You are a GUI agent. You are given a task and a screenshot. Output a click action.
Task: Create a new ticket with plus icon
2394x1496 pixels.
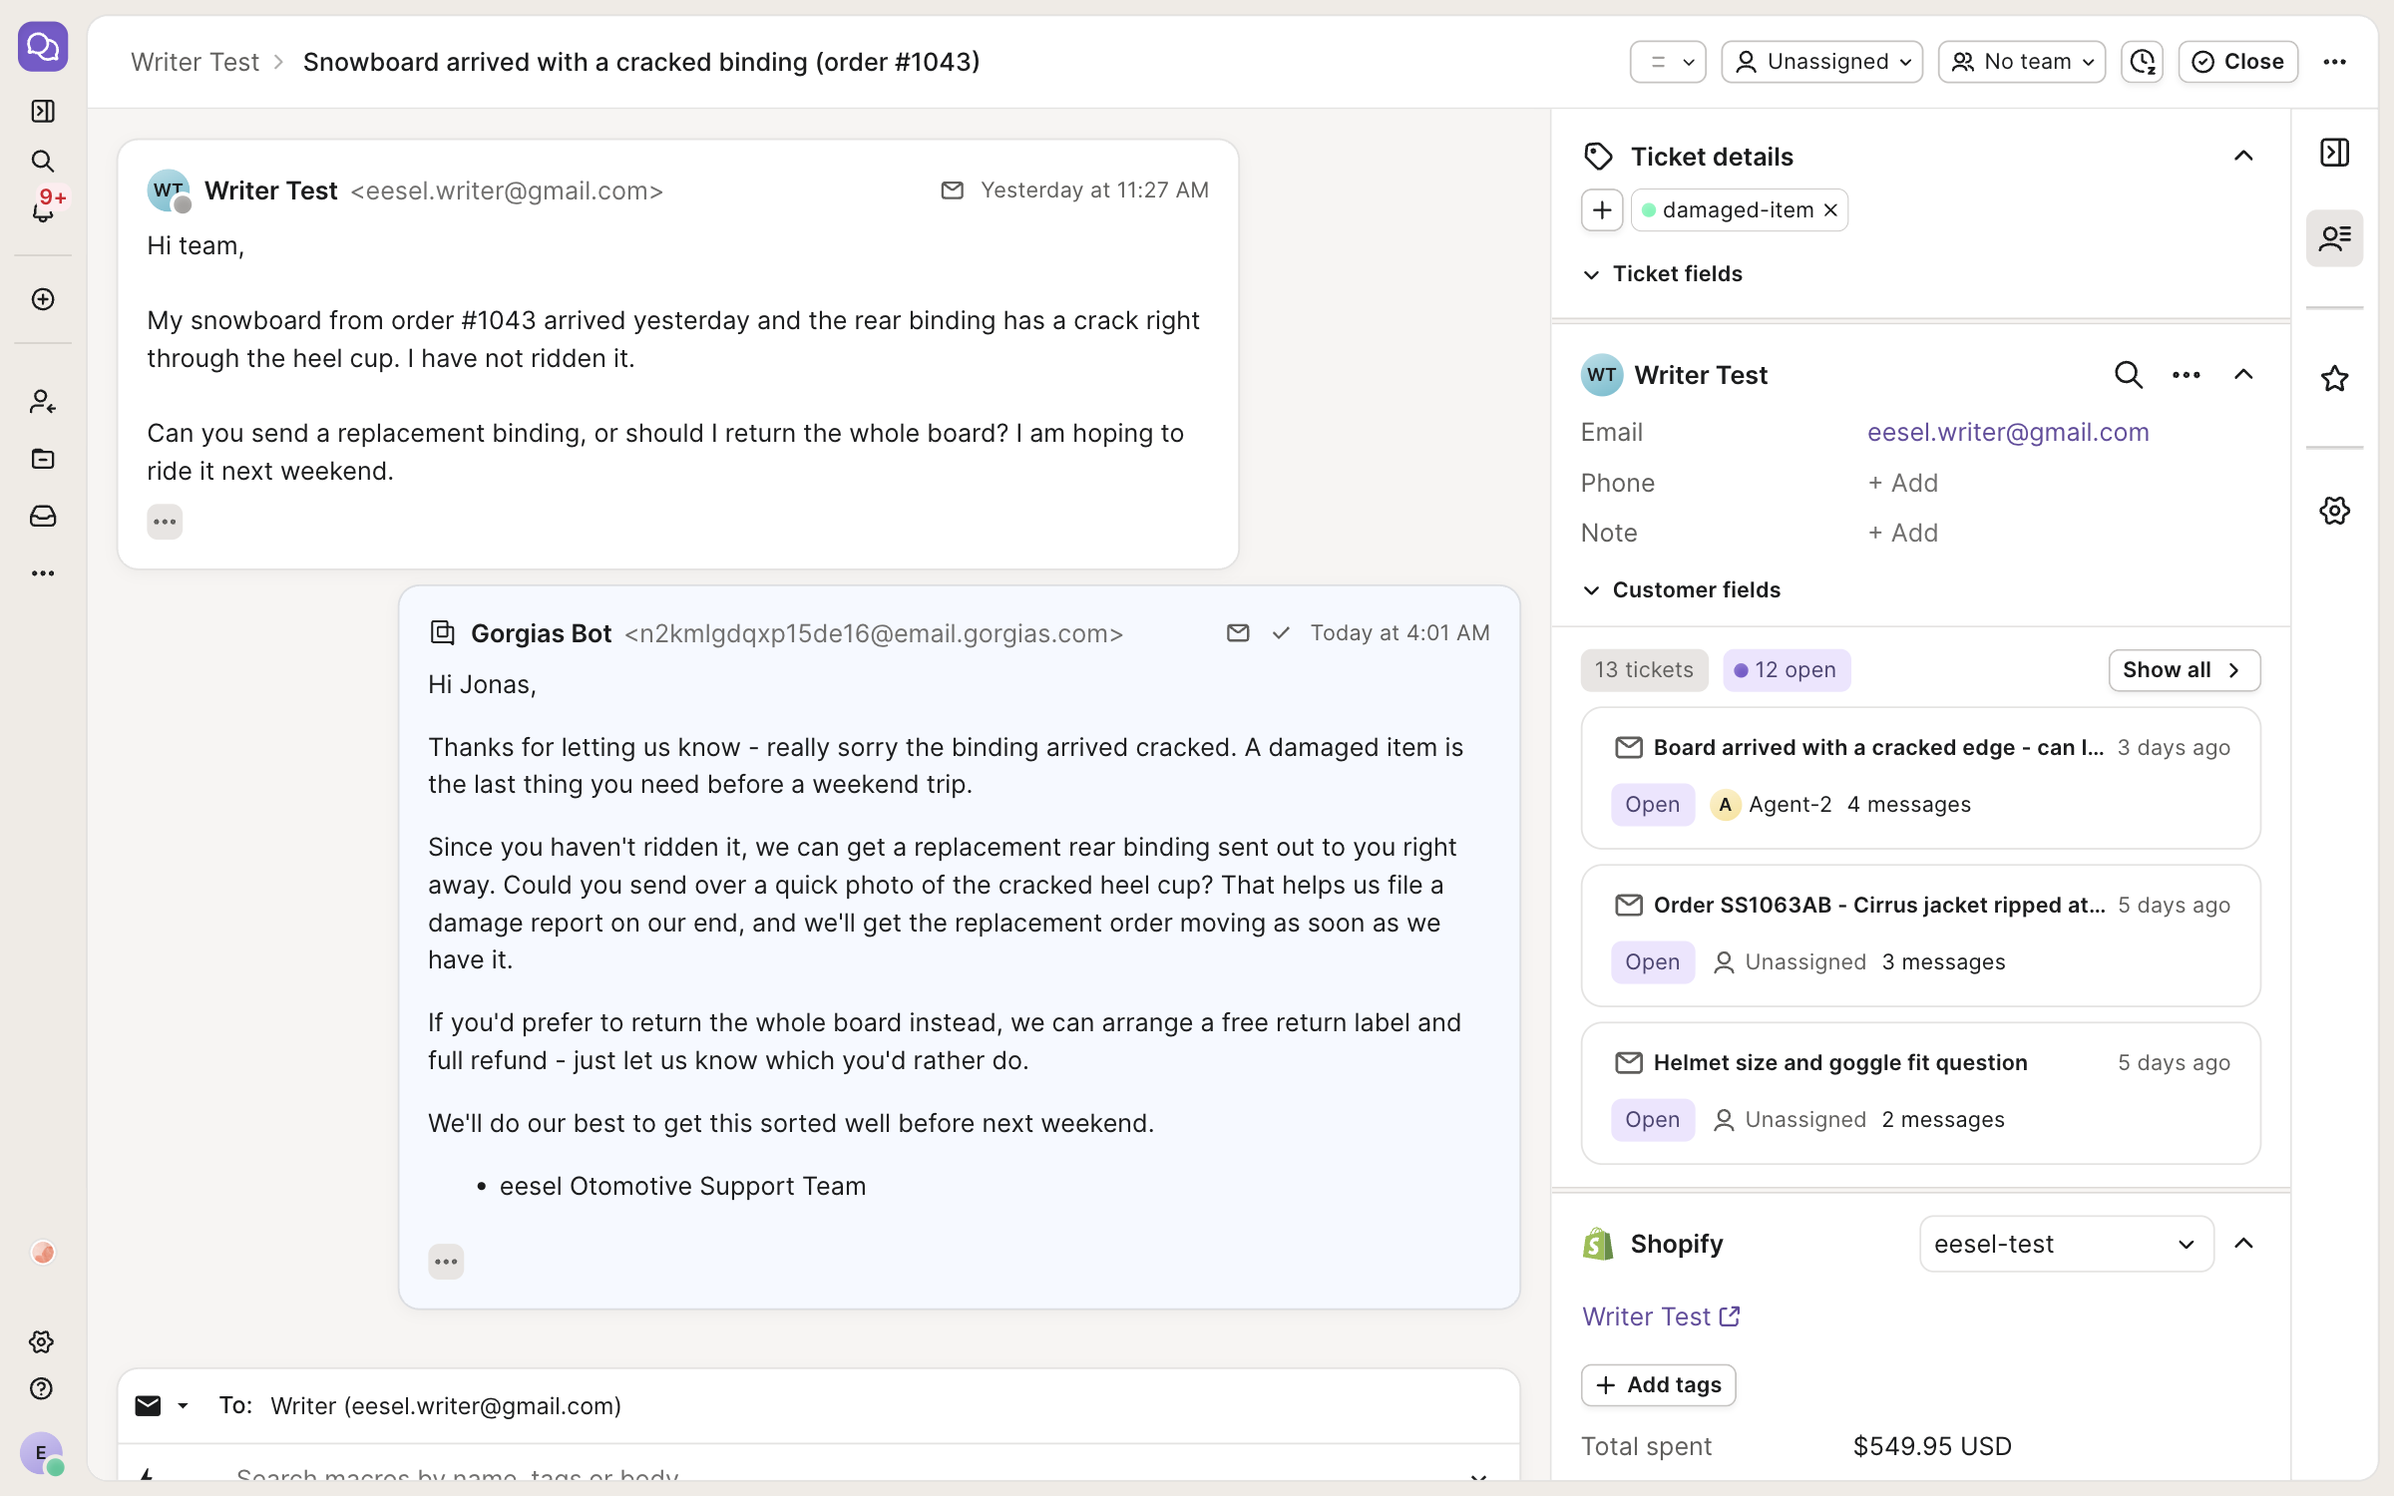pos(43,299)
